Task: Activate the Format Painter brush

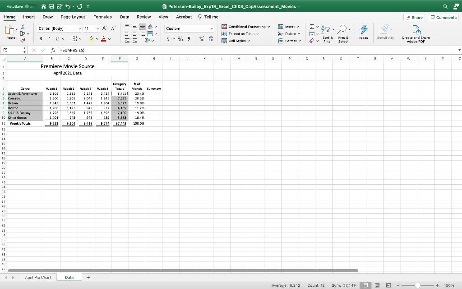Action: [23, 40]
